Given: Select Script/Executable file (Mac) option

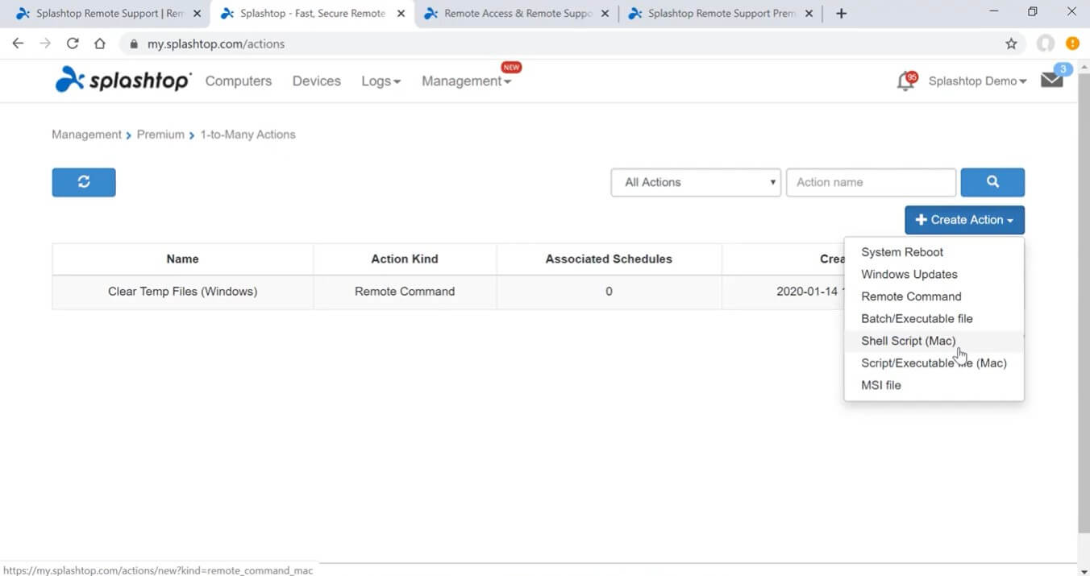Looking at the screenshot, I should click(x=934, y=363).
